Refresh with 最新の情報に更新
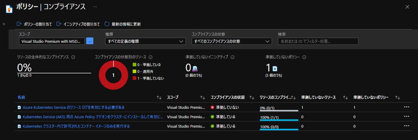Image resolution: width=418 pixels, height=140 pixels. 122,24
